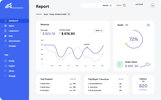Click the Administration person icon
The image size is (161, 100).
point(5,41)
